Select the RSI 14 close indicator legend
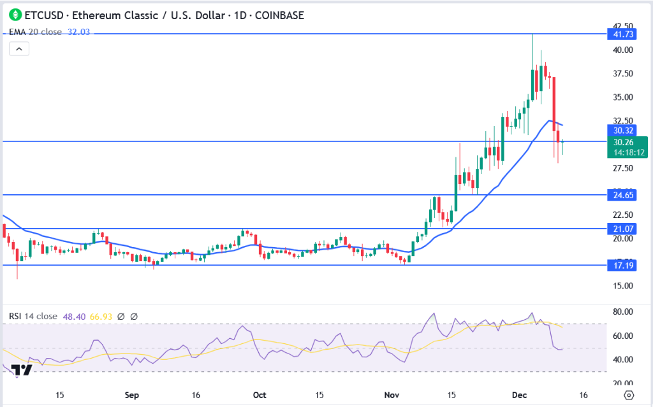653x407 pixels. pyautogui.click(x=32, y=316)
